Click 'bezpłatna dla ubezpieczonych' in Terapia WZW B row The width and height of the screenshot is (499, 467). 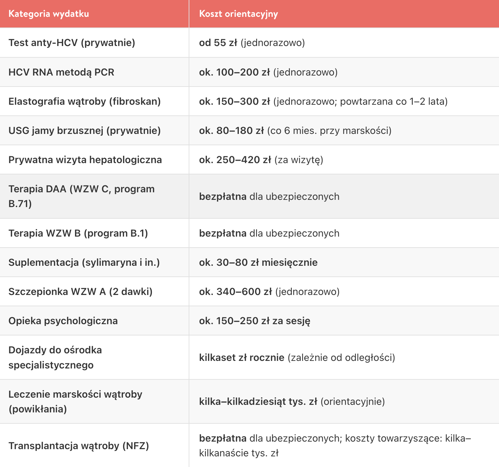(x=269, y=233)
